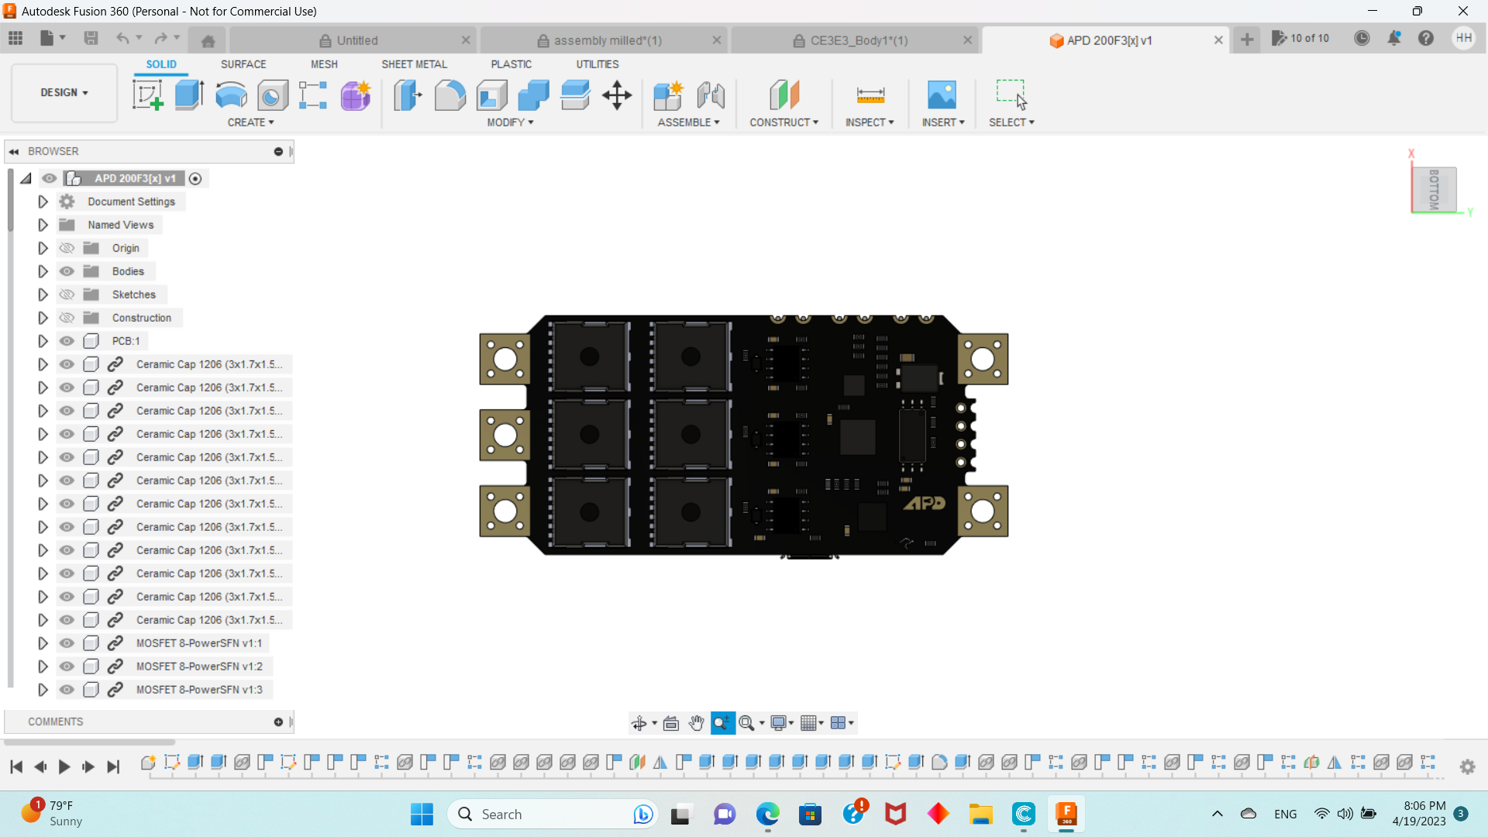Screen dimensions: 1488x837
Task: Click the Measure icon under Inspect
Action: (x=870, y=95)
